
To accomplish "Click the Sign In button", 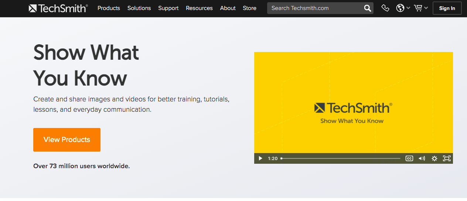I will pyautogui.click(x=447, y=8).
